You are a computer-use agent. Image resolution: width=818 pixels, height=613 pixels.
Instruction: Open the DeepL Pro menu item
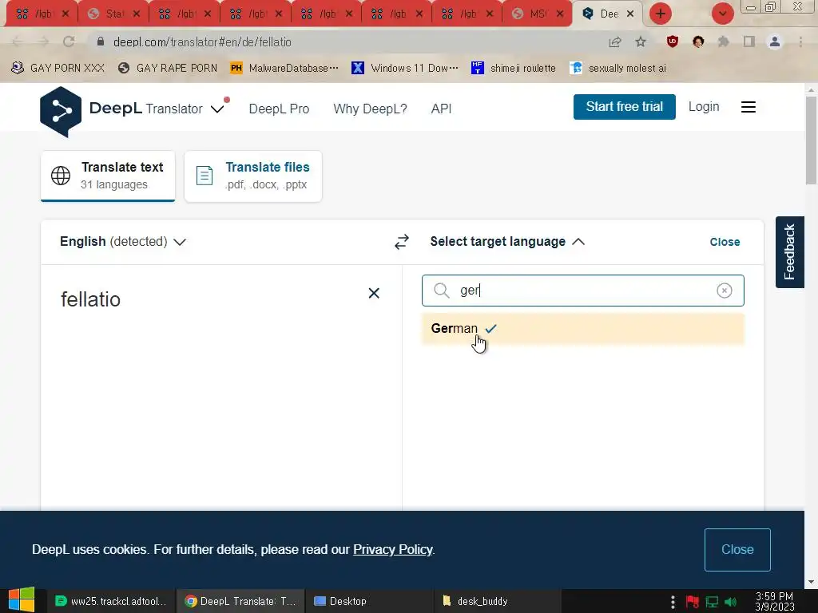click(x=279, y=109)
